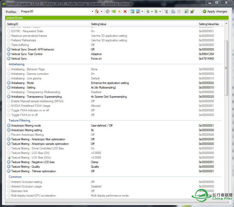The height and width of the screenshot is (207, 234).
Task: Click the refresh profiles icon
Action: 108,11
